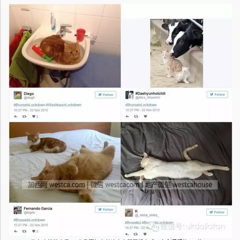Like Fernando Garcia's tweet

(x=34, y=231)
